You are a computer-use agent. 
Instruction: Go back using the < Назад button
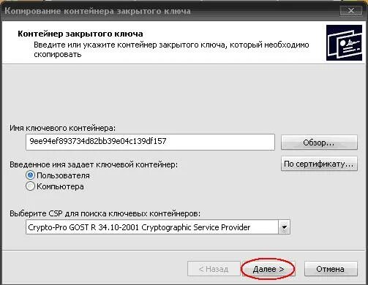[214, 269]
